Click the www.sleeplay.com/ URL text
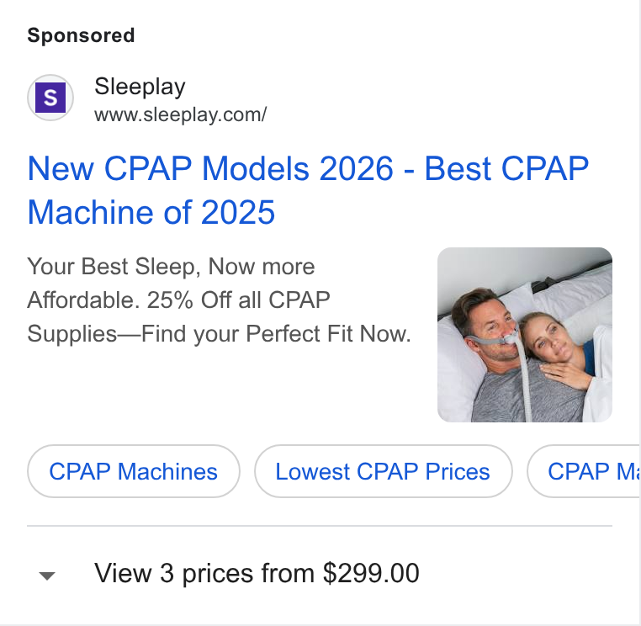Screen dimensions: 641x626 pyautogui.click(x=180, y=114)
